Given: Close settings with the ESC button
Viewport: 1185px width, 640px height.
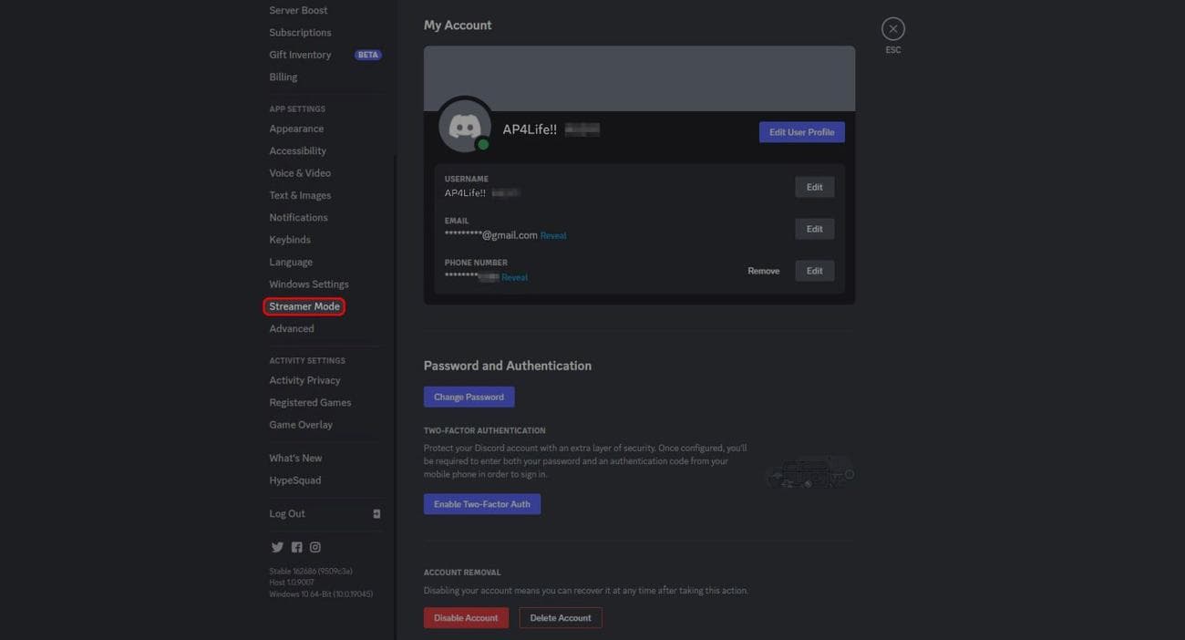Looking at the screenshot, I should tap(891, 27).
